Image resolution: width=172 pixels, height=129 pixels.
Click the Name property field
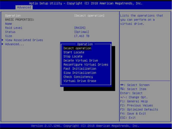point(9,24)
